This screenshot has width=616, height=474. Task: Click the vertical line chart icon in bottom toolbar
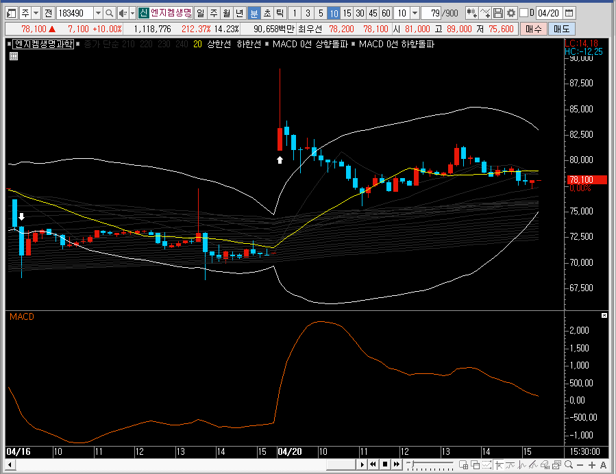(521, 465)
